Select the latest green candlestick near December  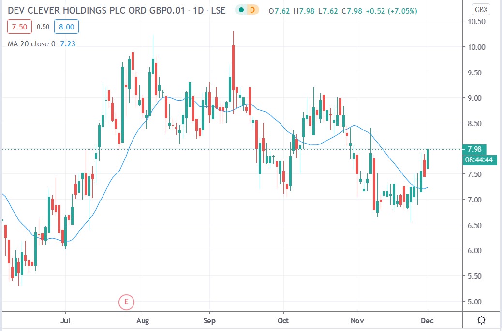coord(428,159)
